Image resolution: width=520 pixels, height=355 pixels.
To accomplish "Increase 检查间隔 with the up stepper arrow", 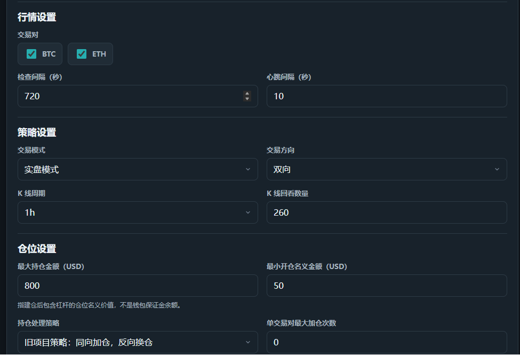I will pyautogui.click(x=247, y=93).
